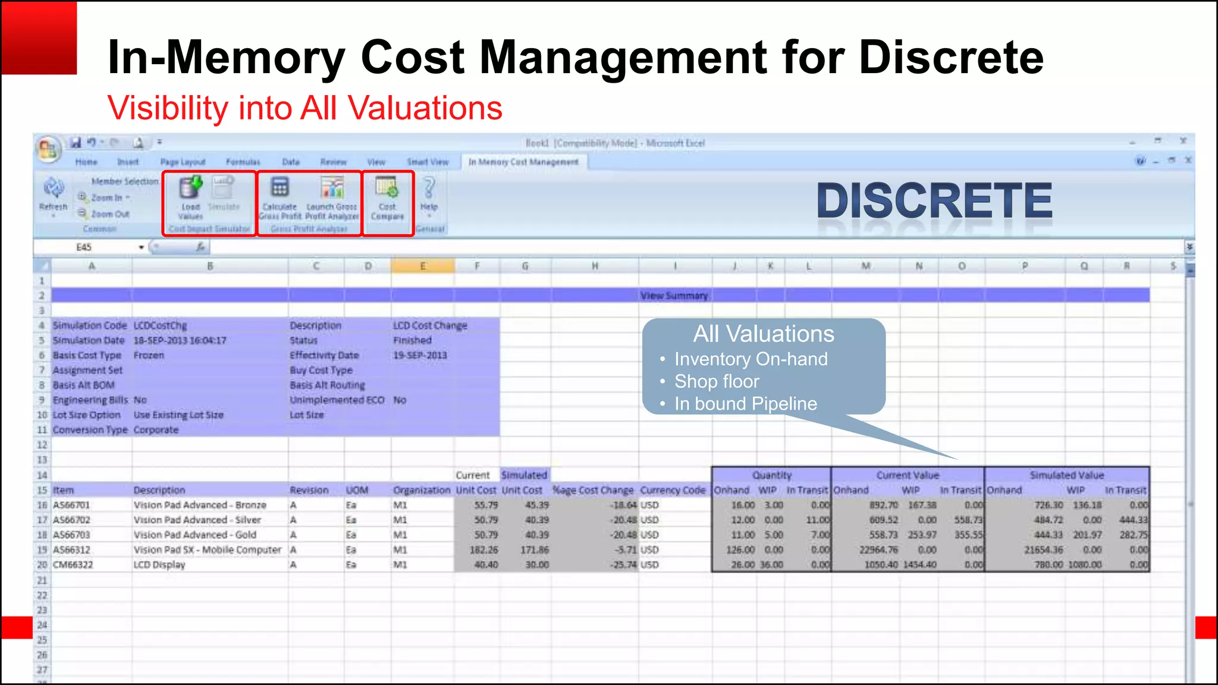Click the Undo icon in quick access toolbar
The height and width of the screenshot is (685, 1218).
tap(92, 143)
